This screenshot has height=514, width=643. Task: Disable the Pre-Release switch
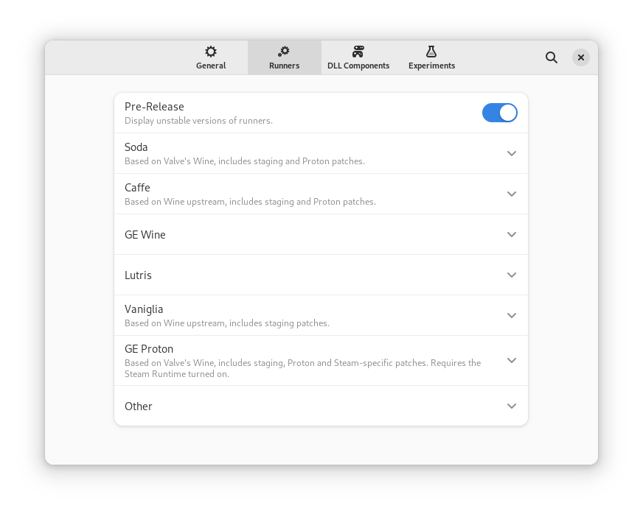pos(500,113)
